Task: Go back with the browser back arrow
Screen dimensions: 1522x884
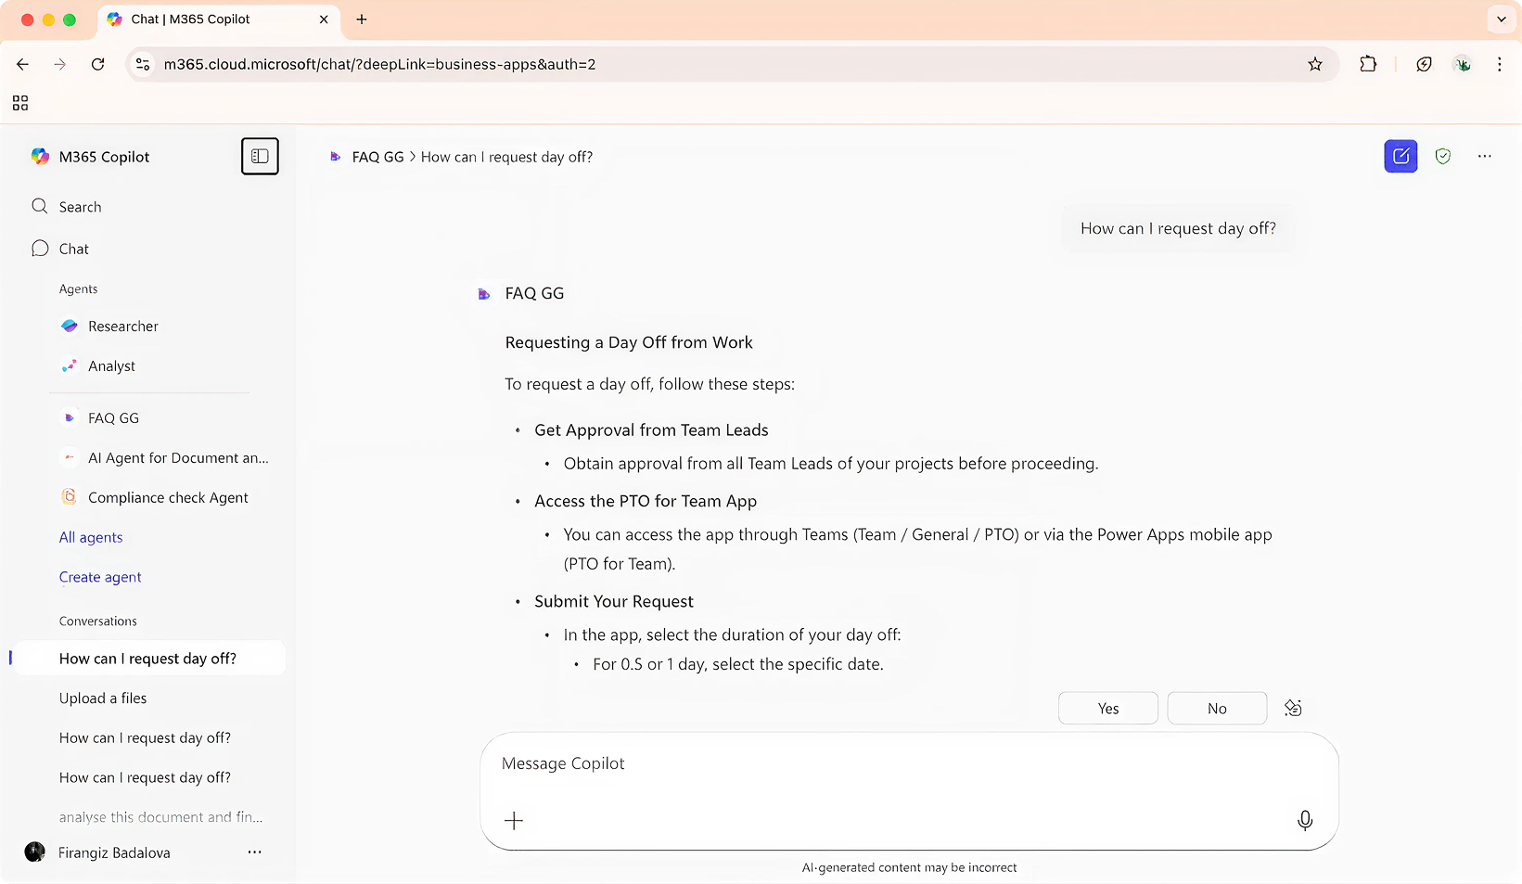Action: click(x=23, y=64)
